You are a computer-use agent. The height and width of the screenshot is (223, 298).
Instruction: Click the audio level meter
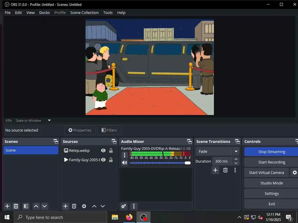coord(160,154)
